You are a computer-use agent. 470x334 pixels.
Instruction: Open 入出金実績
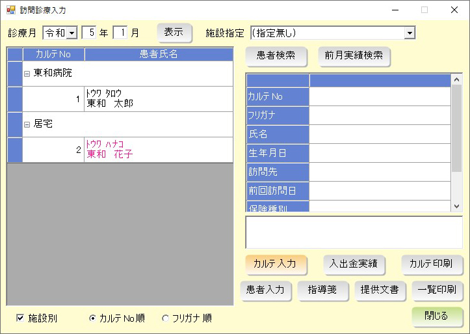(x=354, y=264)
